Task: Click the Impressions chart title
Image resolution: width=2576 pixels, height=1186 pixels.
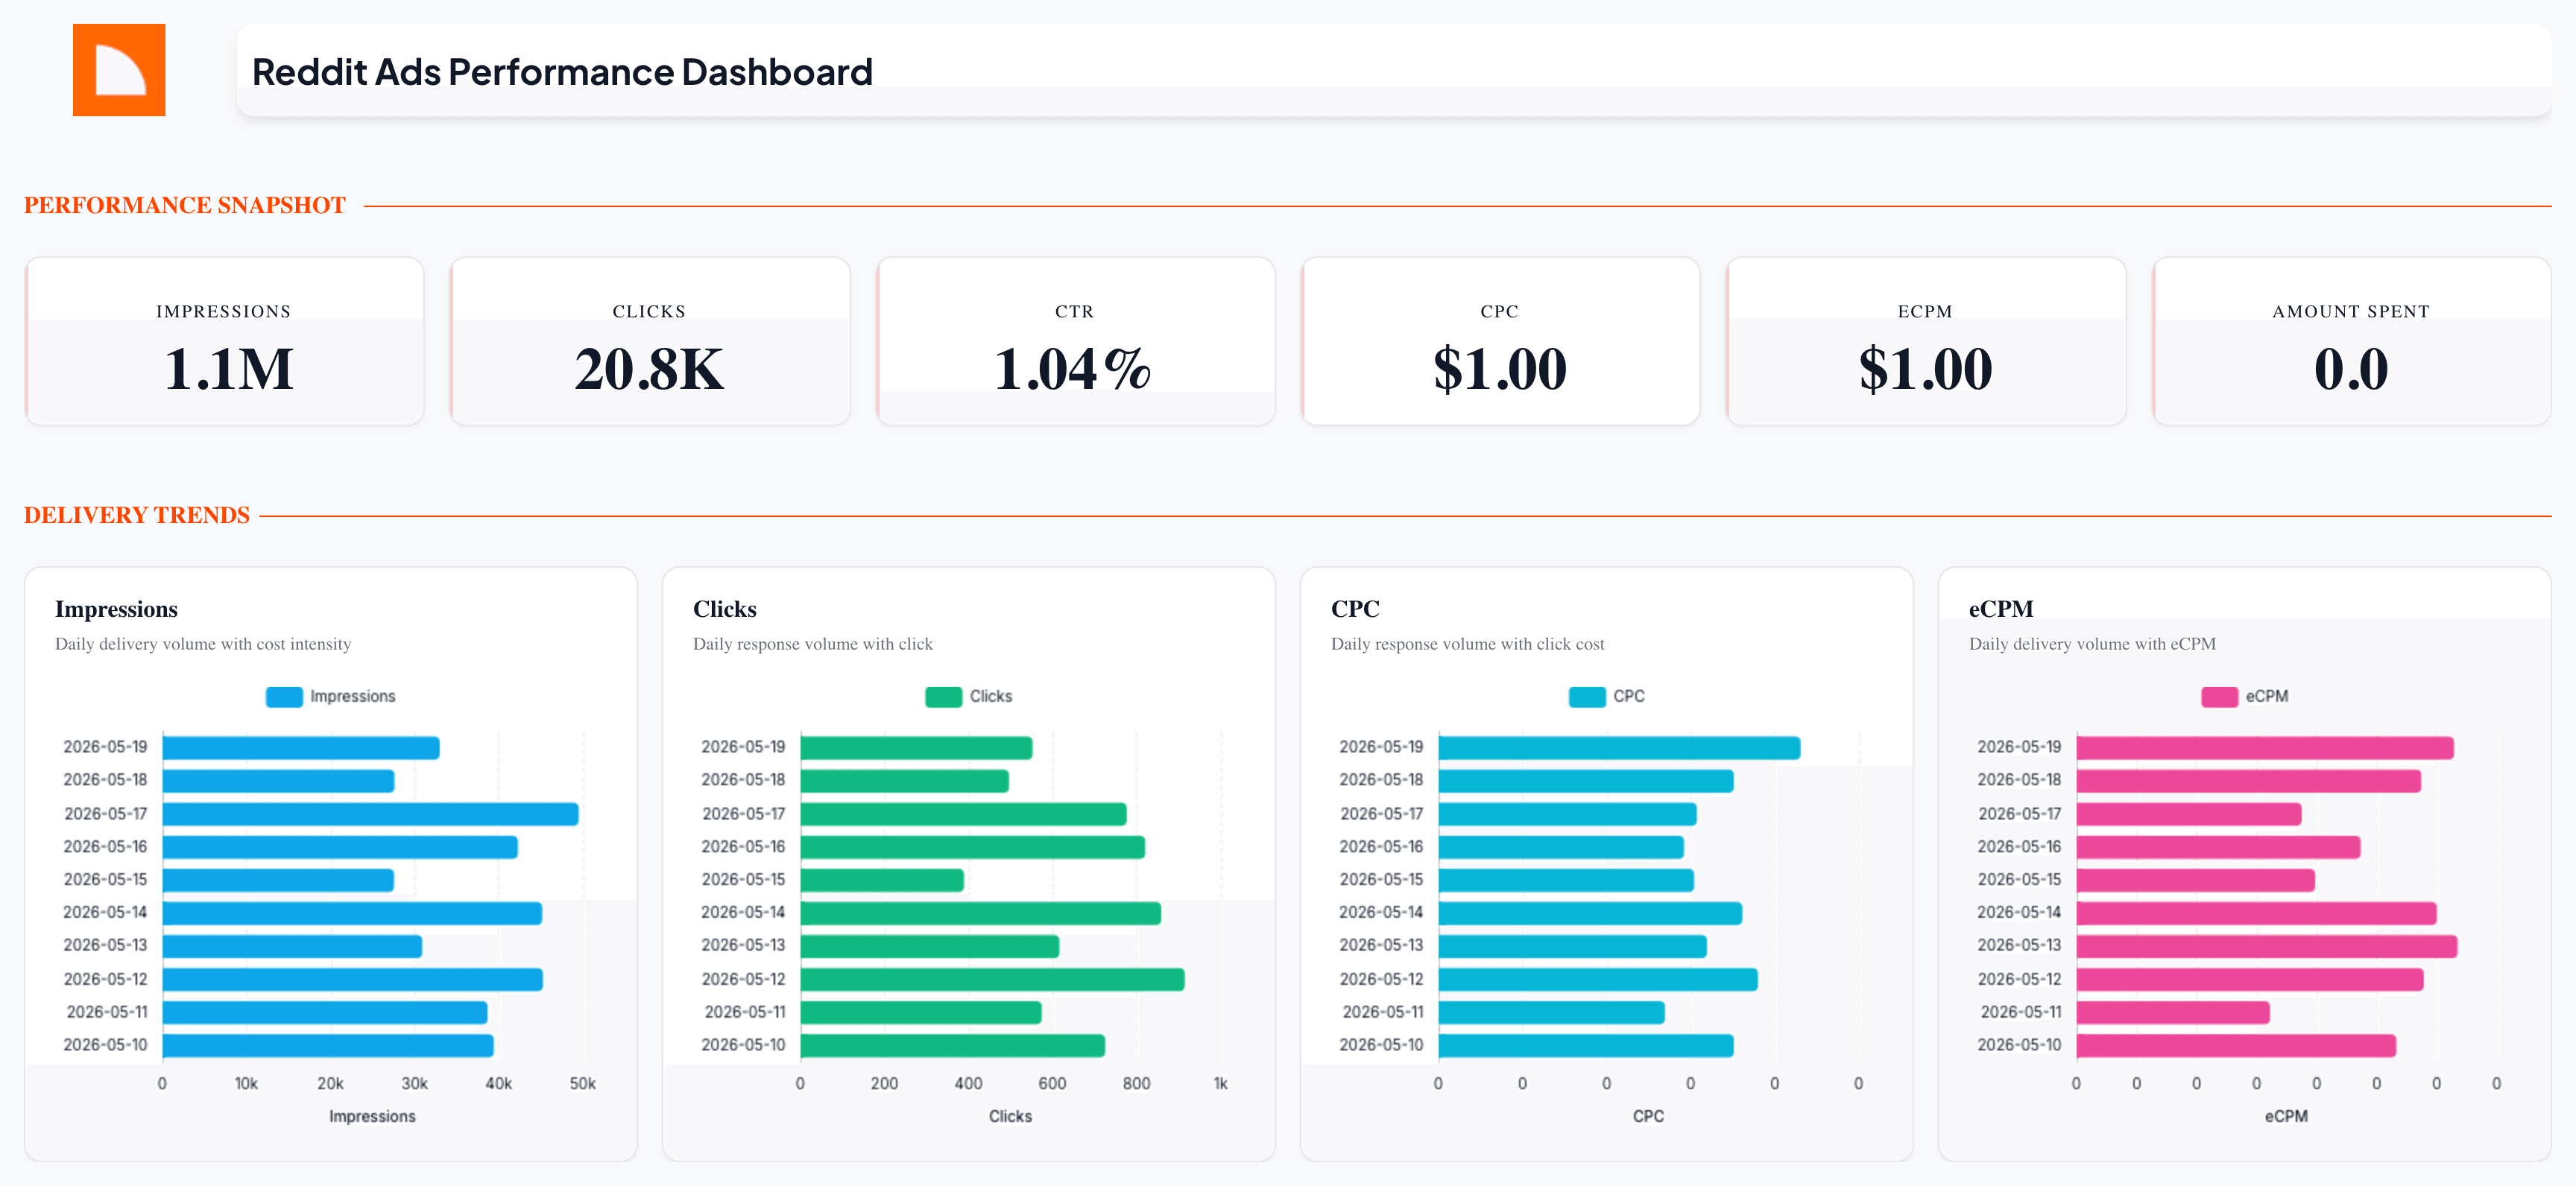Action: [116, 609]
